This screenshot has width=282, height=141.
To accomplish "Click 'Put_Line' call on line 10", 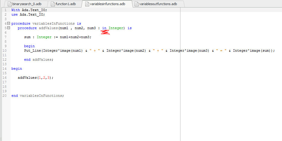I will (33, 51).
